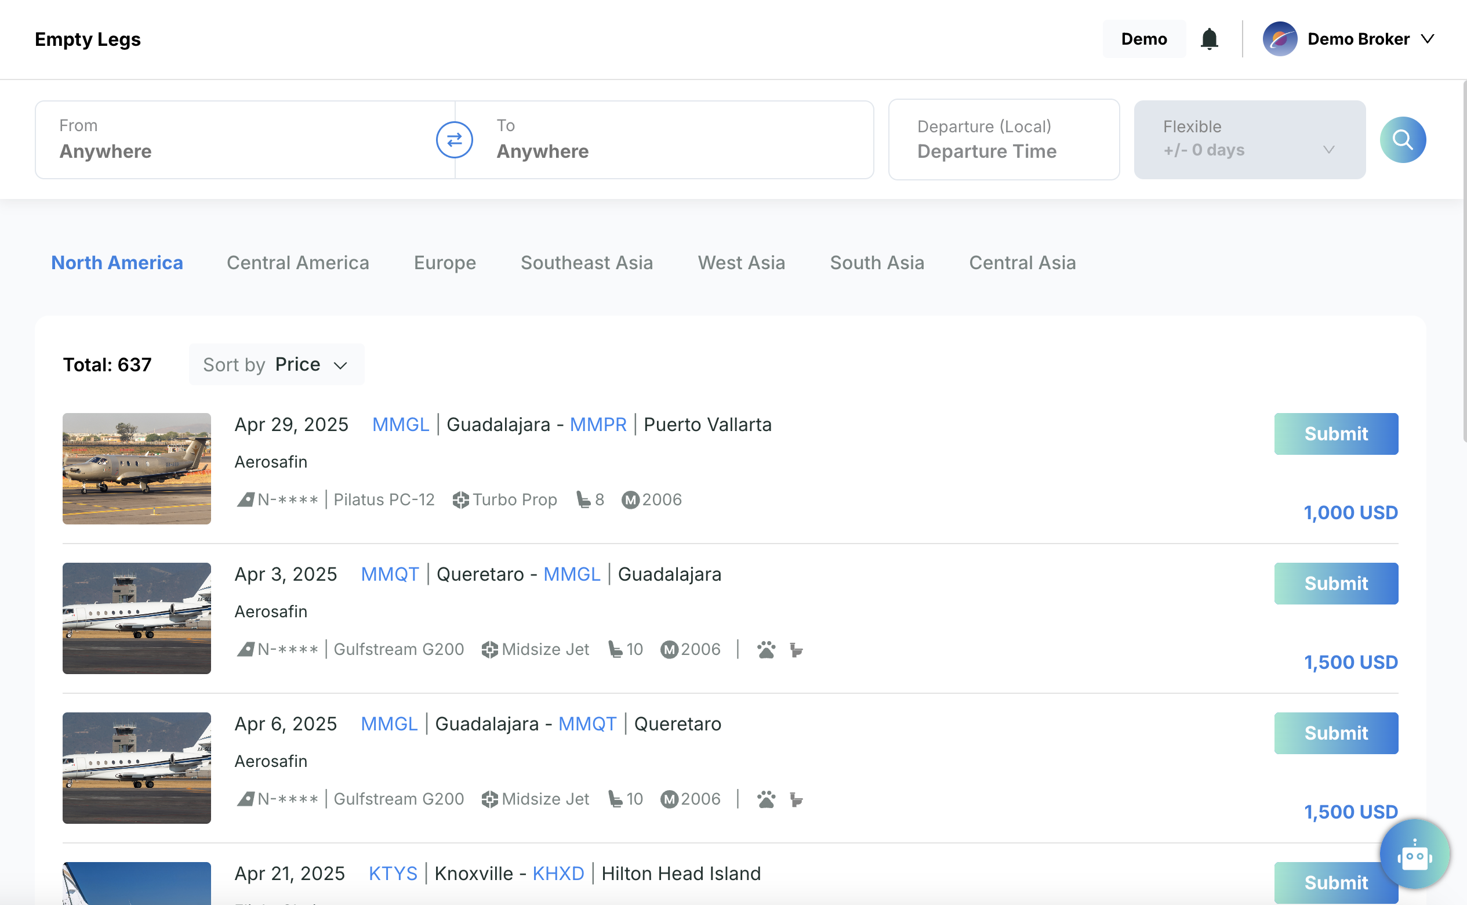Open Apr 6 Gulfstream G200 thumbnail

coord(136,768)
